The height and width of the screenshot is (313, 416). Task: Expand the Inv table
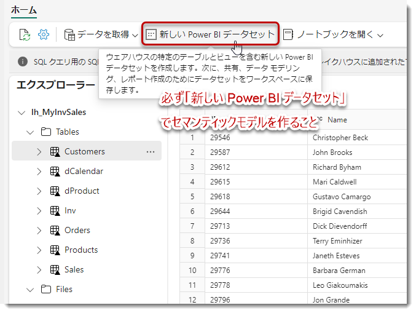point(39,211)
